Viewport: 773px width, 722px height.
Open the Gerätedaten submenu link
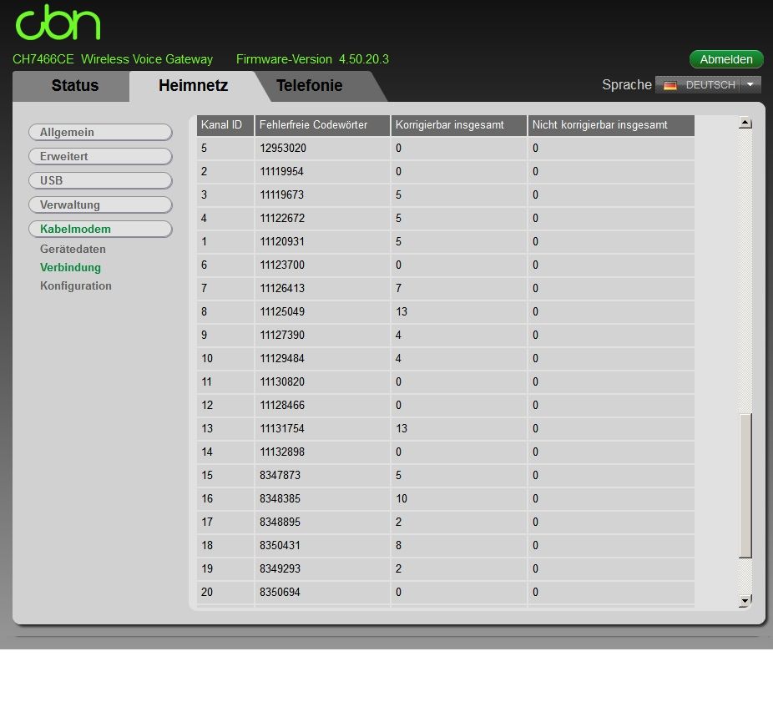pyautogui.click(x=73, y=249)
